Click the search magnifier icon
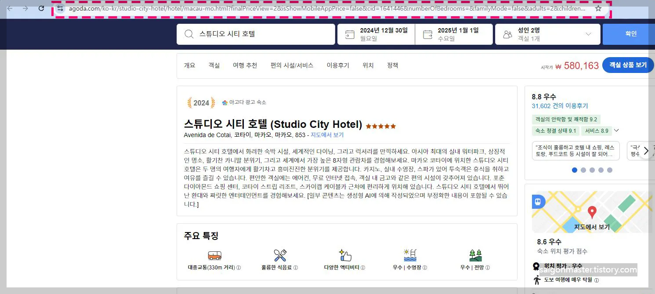655x294 pixels. click(x=188, y=34)
